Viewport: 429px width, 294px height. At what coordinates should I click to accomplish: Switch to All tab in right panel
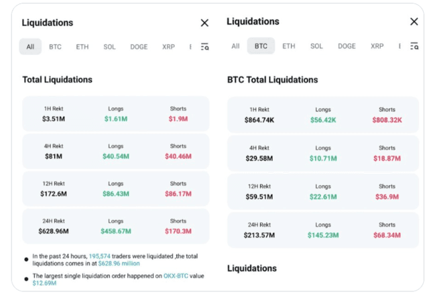(x=235, y=46)
